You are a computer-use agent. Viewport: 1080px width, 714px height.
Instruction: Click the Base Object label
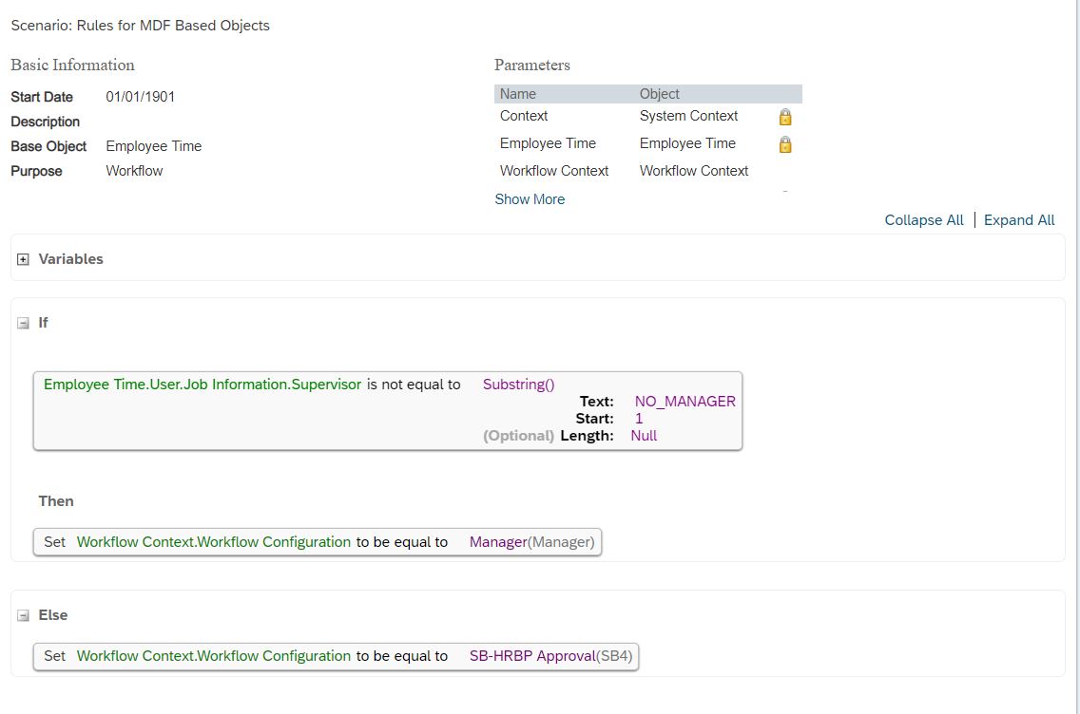(48, 146)
